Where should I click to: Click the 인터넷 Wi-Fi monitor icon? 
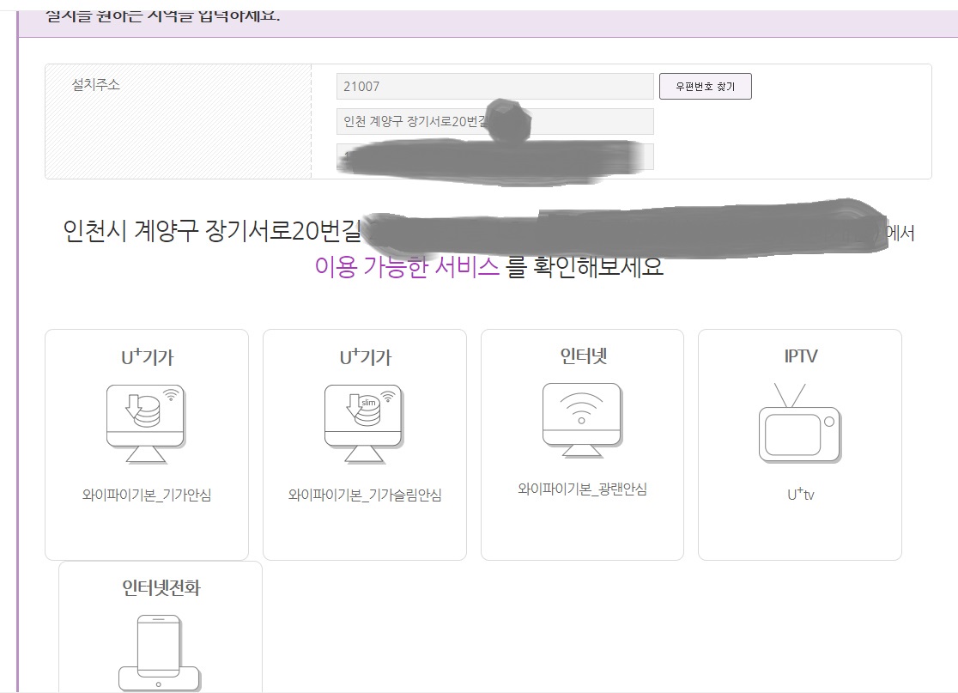click(x=582, y=420)
